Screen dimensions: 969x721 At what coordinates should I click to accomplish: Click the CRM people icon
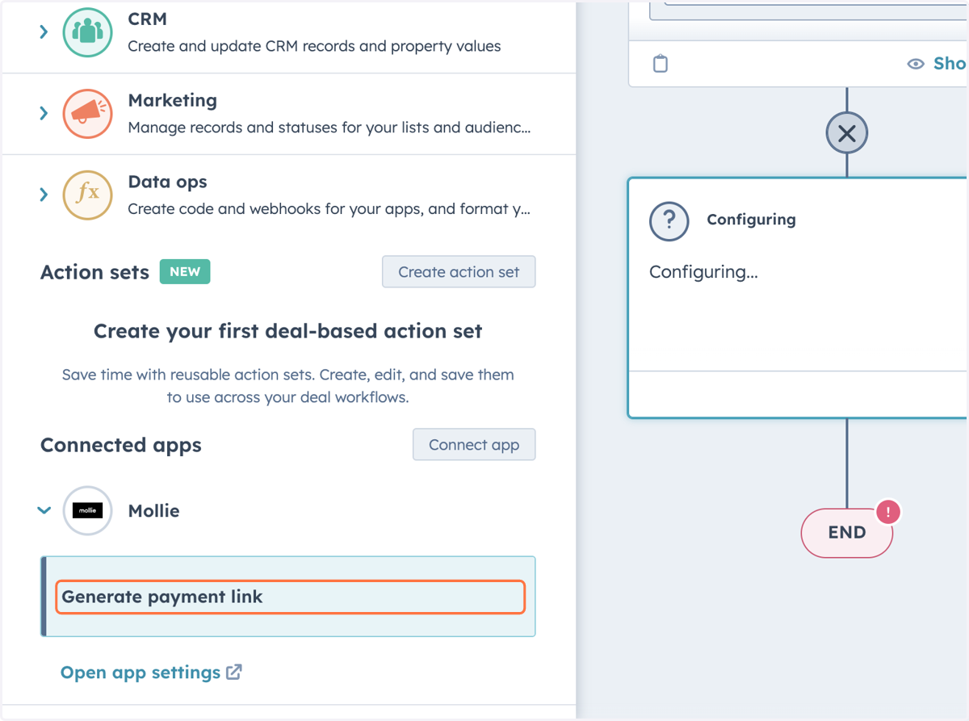87,31
